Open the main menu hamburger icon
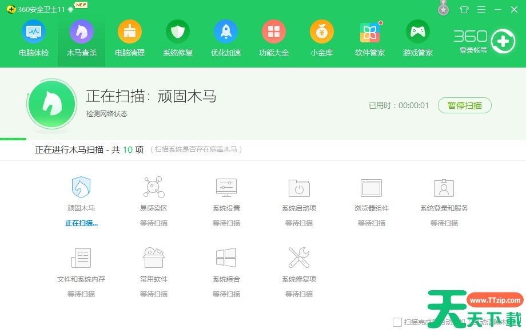 [481, 10]
